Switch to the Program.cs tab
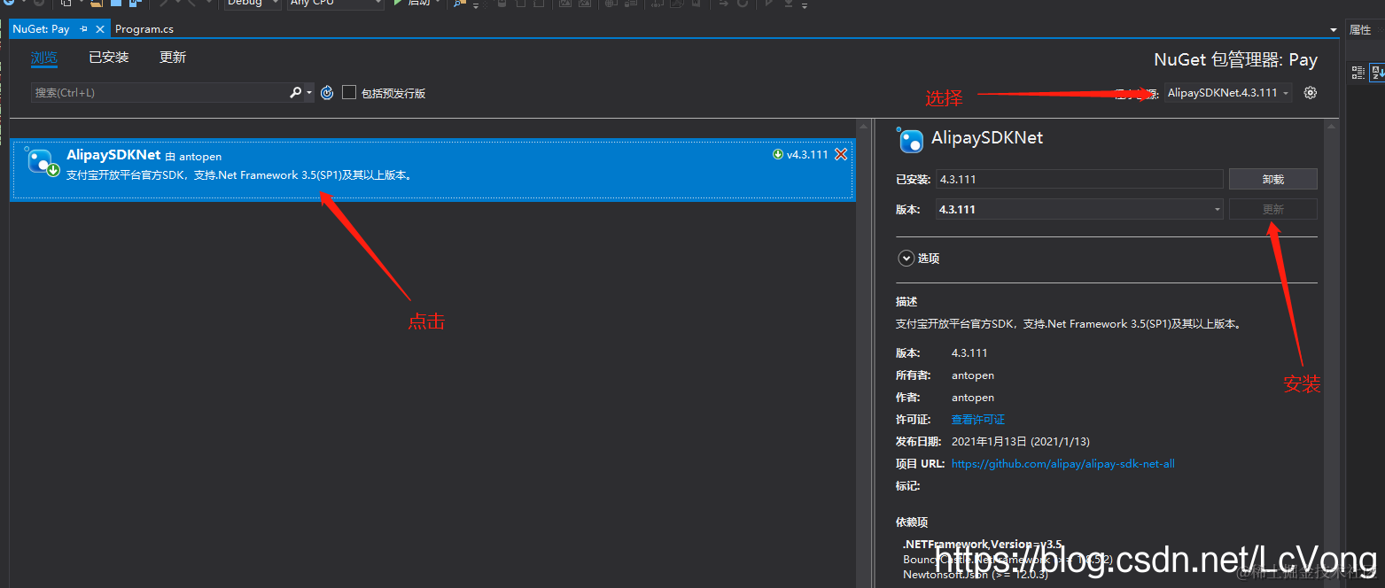 (x=144, y=29)
